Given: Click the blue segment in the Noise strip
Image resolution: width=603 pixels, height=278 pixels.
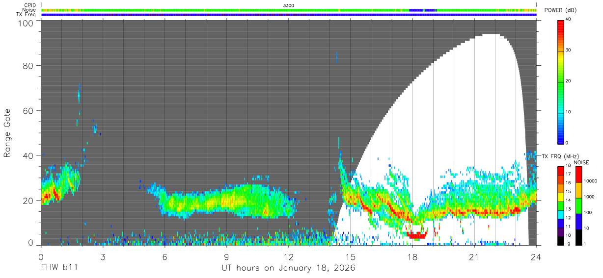Looking at the screenshot, I should [x=422, y=10].
